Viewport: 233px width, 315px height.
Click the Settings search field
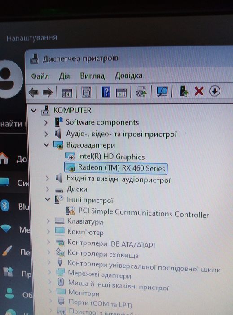[x=13, y=125]
